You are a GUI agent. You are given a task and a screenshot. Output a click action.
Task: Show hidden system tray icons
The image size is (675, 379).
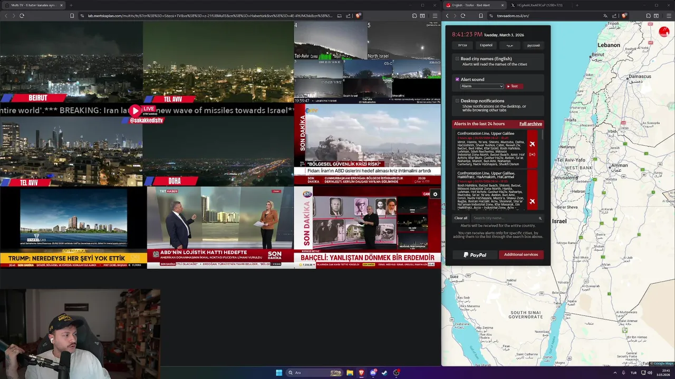(615, 373)
